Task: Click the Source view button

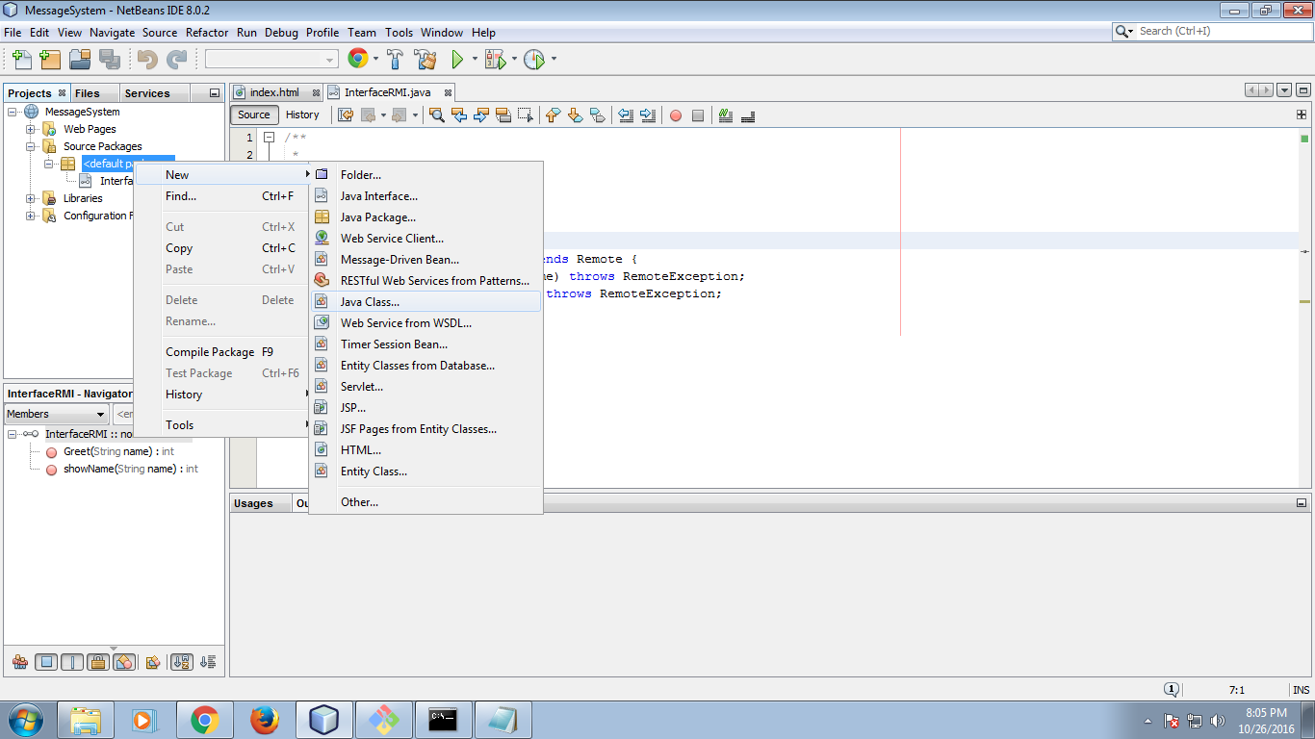Action: point(254,115)
